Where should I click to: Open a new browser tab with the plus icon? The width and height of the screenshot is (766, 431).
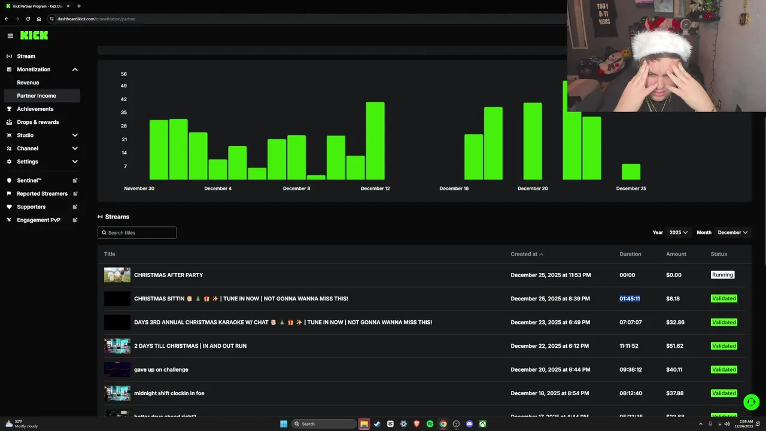coord(78,6)
